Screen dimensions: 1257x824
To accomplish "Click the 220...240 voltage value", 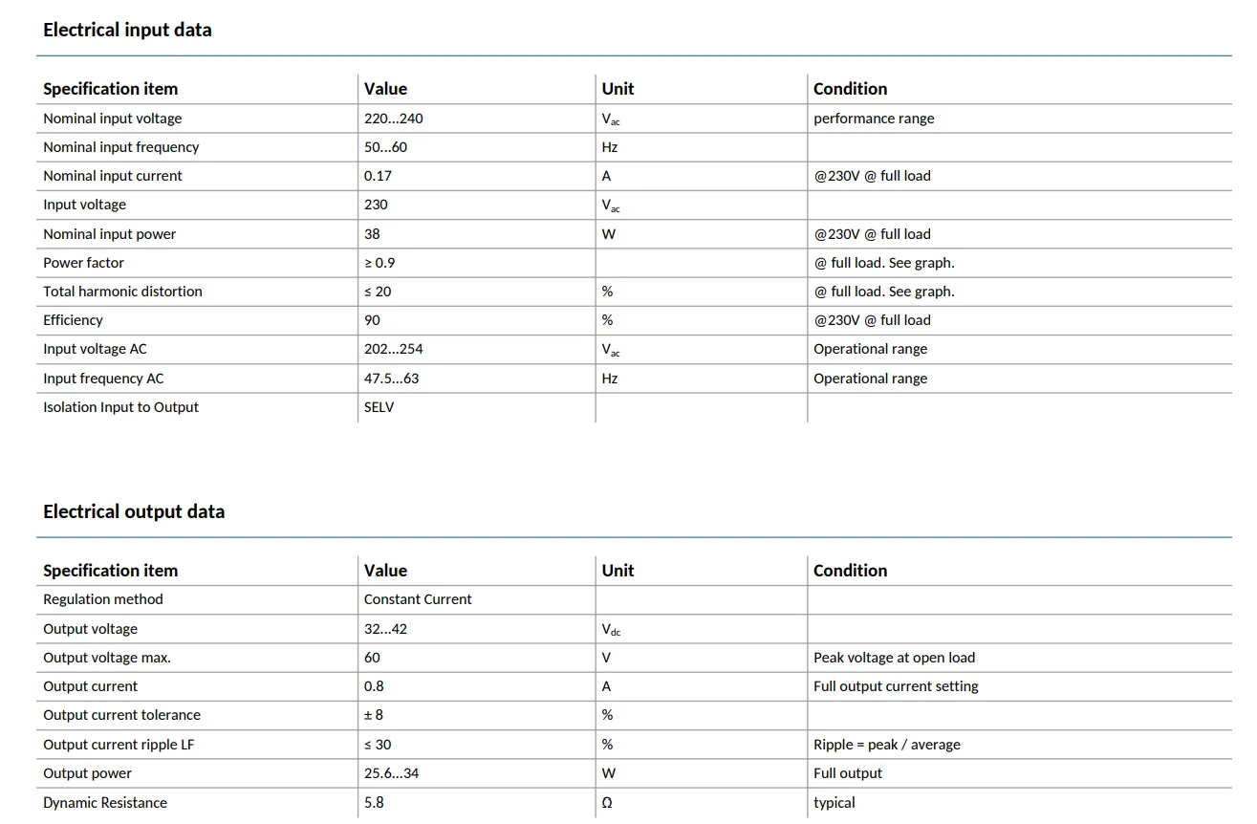I will 394,119.
